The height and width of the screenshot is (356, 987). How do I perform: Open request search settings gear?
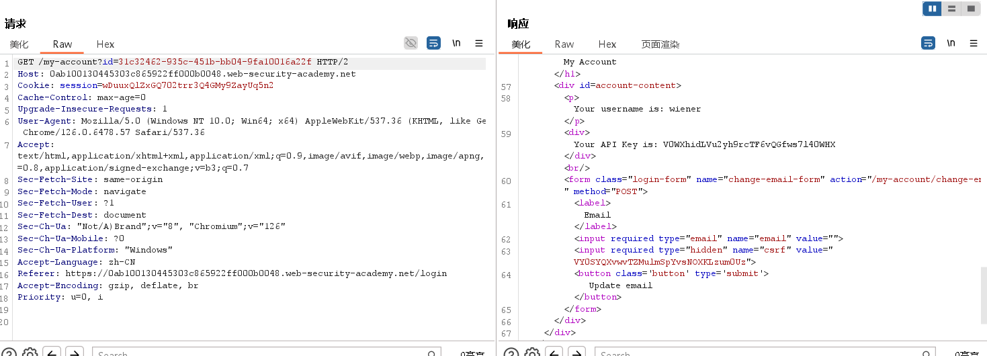click(x=30, y=353)
